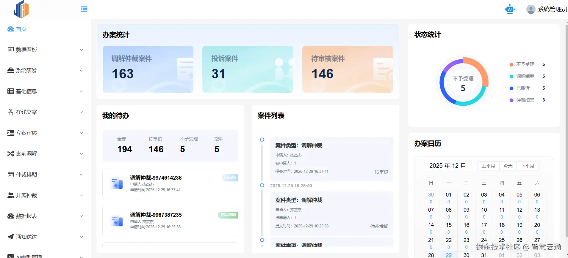The image size is (568, 258).
Task: Click the 案前调解 shuffle icon
Action: (x=11, y=154)
